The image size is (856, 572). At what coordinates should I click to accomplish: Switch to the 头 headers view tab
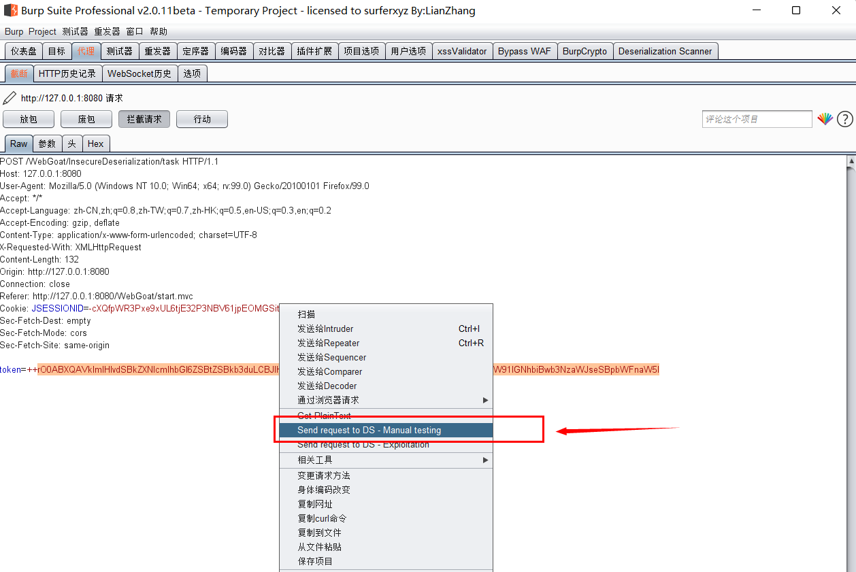coord(72,144)
